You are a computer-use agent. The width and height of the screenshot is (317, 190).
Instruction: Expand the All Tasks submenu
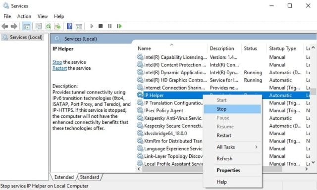232,147
